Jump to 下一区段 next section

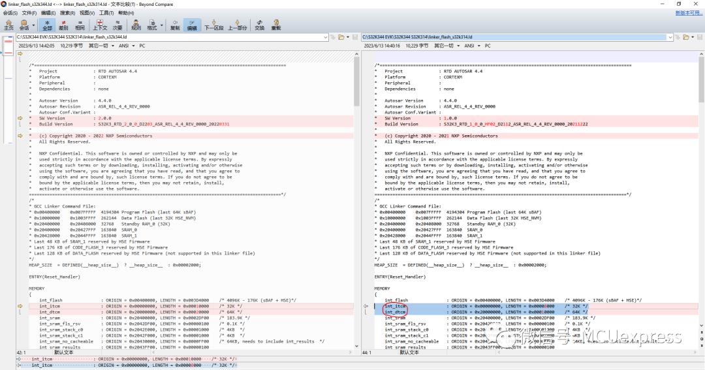(213, 25)
